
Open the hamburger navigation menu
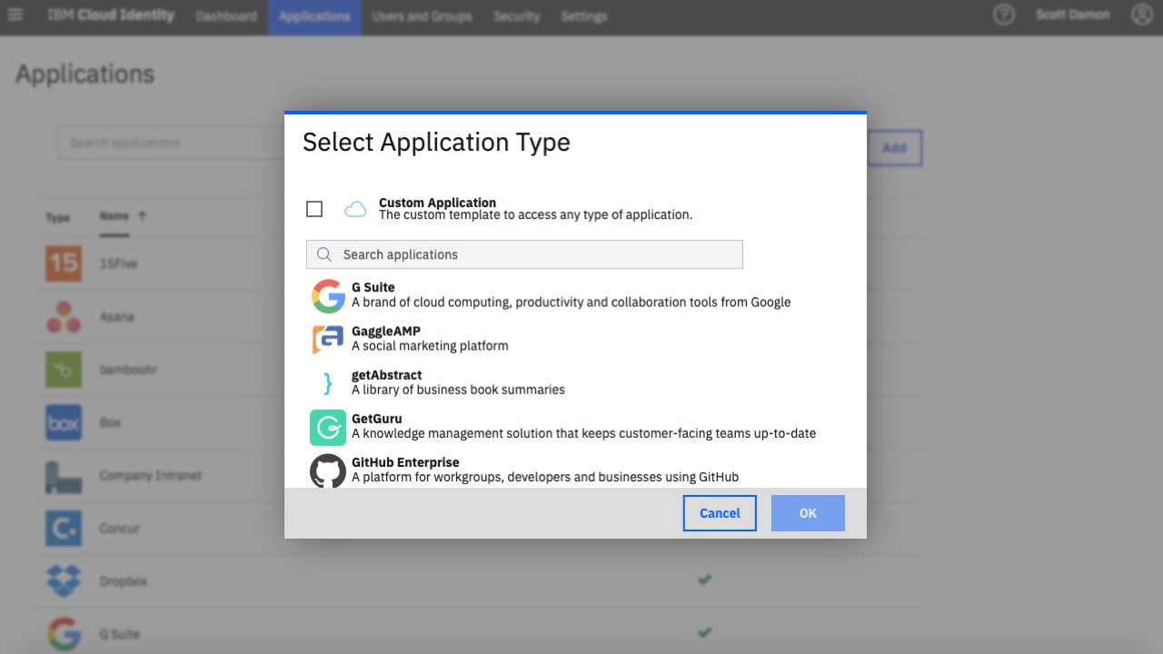click(15, 15)
